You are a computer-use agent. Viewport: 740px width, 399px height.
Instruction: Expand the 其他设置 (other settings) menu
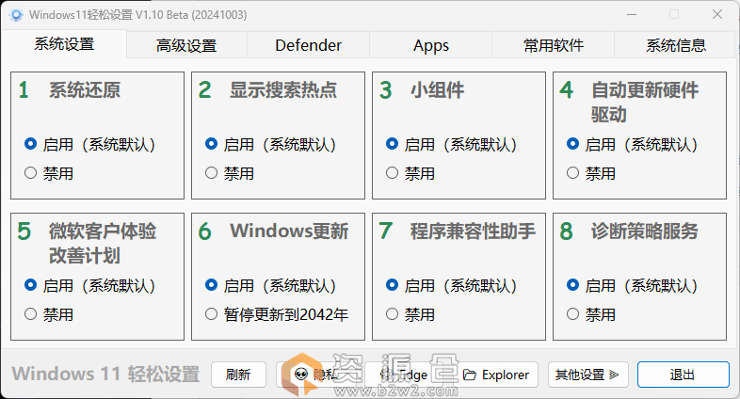tap(587, 375)
